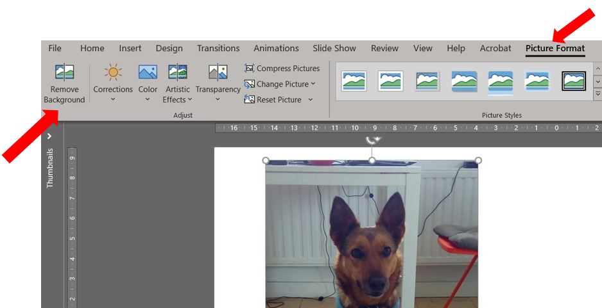
Task: Click the Thumbnails pane label
Action: pyautogui.click(x=50, y=168)
